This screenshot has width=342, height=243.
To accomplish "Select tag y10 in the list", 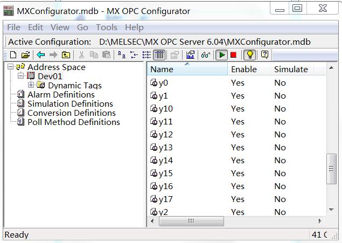I will 166,109.
